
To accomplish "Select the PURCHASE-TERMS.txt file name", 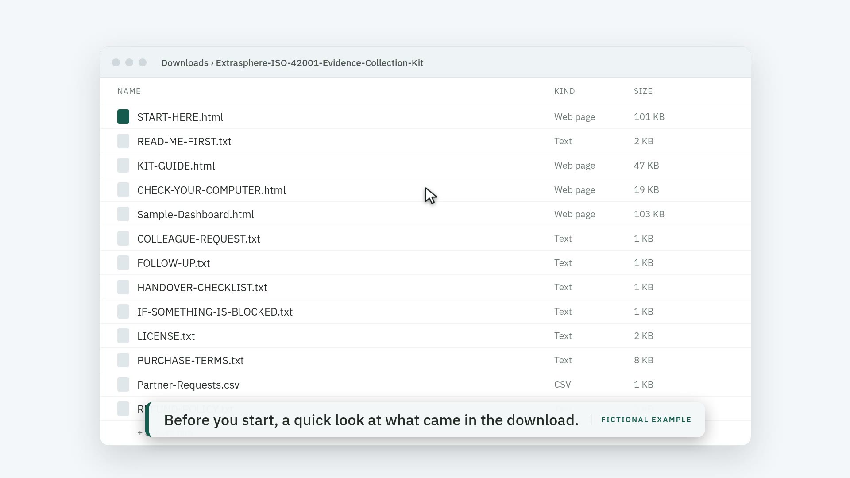I will [190, 361].
